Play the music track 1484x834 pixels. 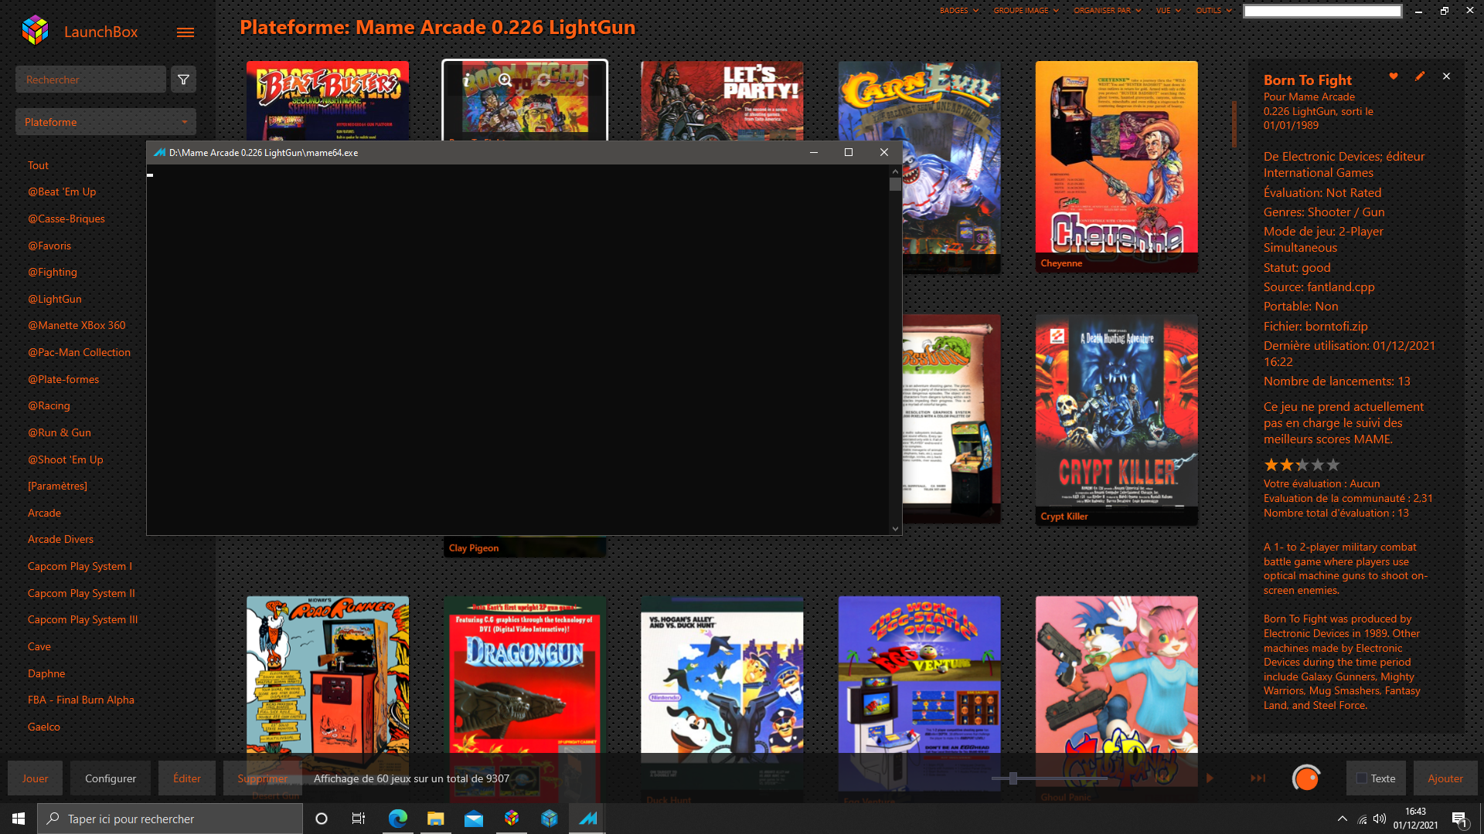[1210, 778]
